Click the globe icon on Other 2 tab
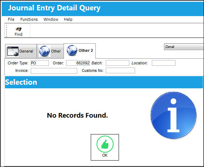 [72, 50]
